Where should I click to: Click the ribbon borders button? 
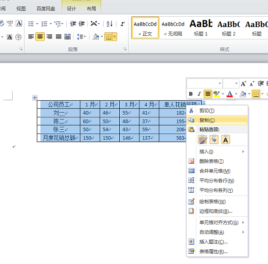108,37
